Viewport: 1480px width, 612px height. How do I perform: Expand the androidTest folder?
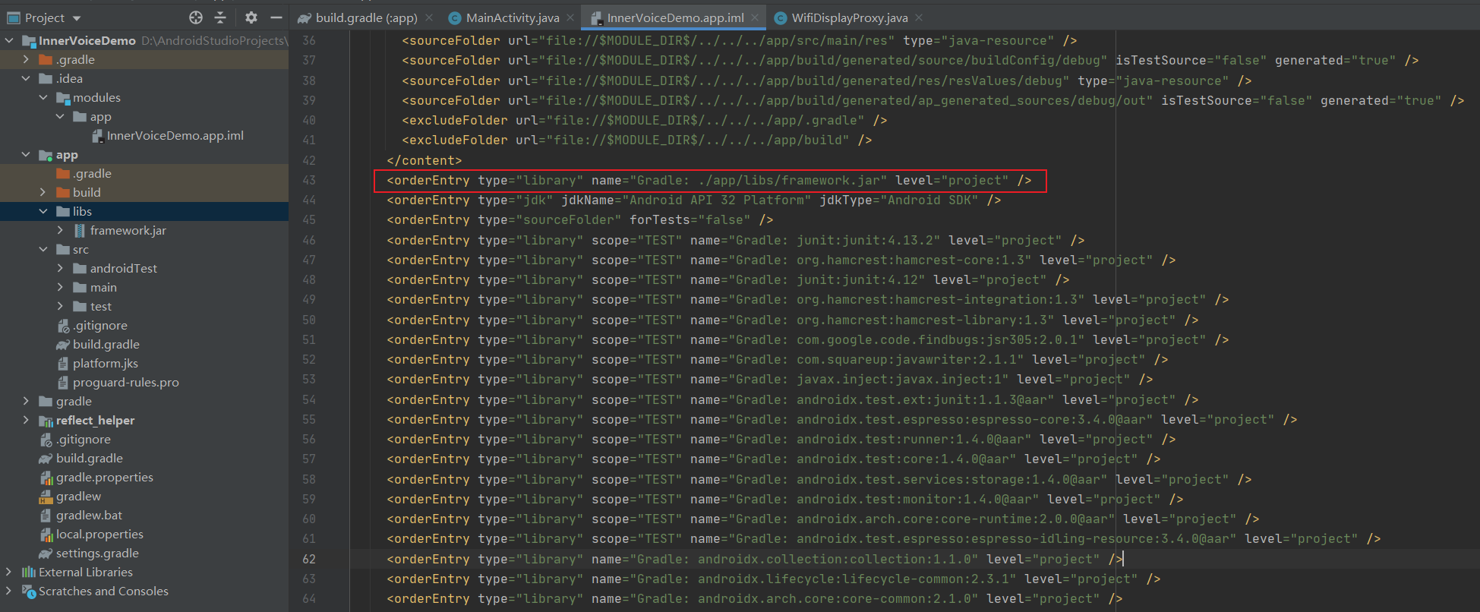click(x=60, y=268)
